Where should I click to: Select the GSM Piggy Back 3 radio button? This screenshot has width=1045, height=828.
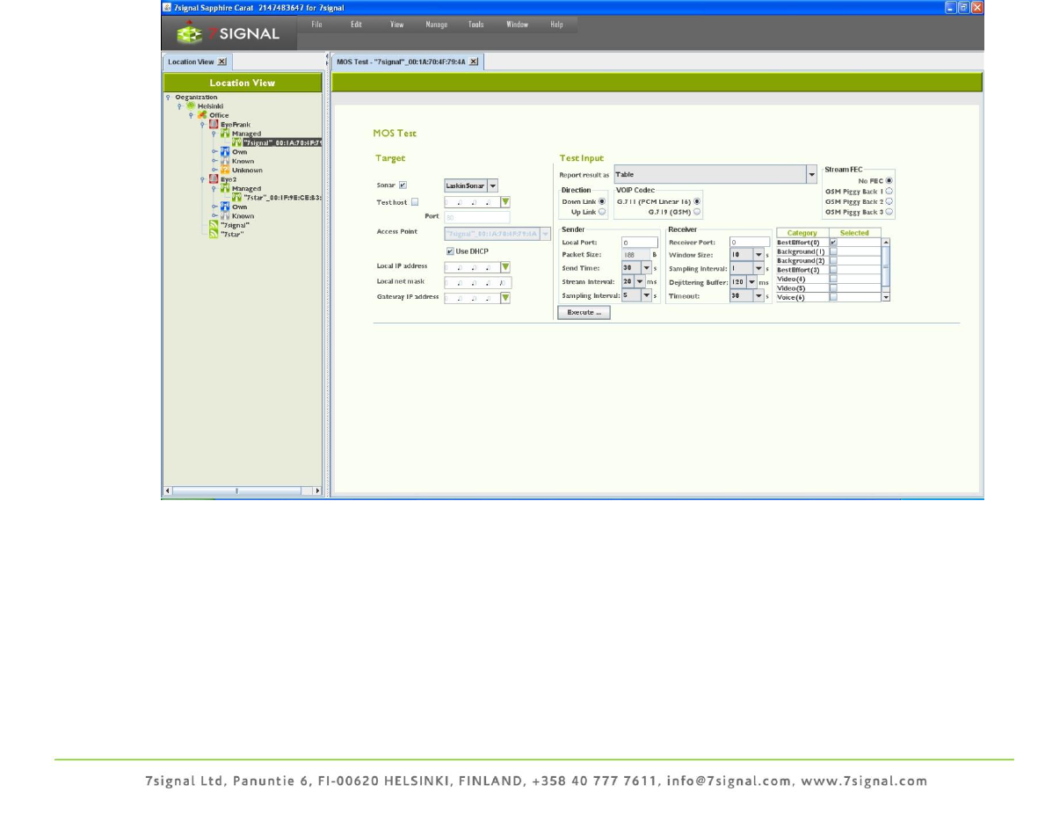pyautogui.click(x=889, y=212)
